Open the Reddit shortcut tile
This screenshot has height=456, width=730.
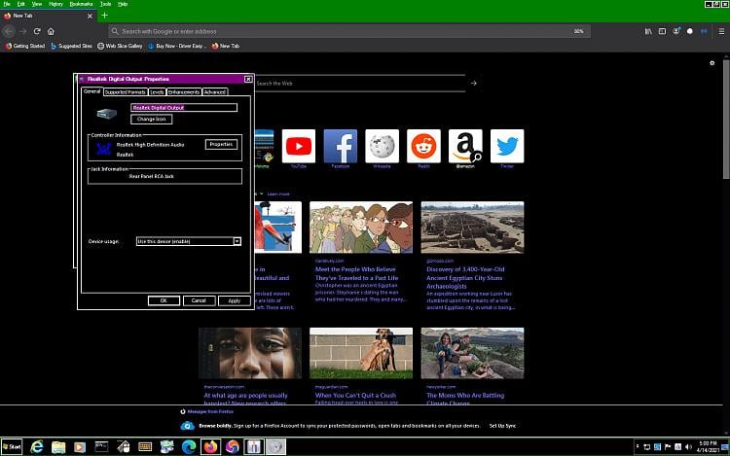423,146
